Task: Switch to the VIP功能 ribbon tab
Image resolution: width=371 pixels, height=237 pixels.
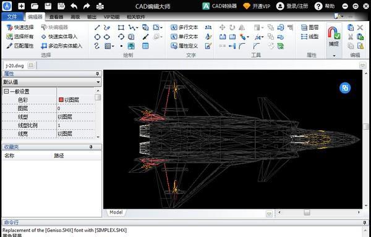Action: (x=111, y=17)
